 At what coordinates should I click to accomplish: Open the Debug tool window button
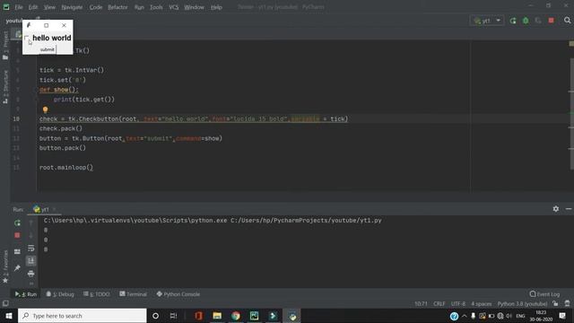coord(60,294)
